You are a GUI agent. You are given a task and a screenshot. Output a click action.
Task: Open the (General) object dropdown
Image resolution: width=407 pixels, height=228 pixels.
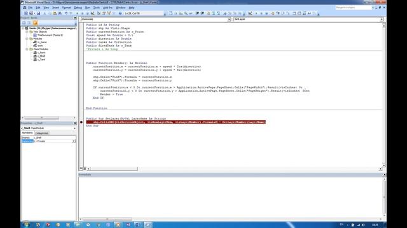[229, 19]
